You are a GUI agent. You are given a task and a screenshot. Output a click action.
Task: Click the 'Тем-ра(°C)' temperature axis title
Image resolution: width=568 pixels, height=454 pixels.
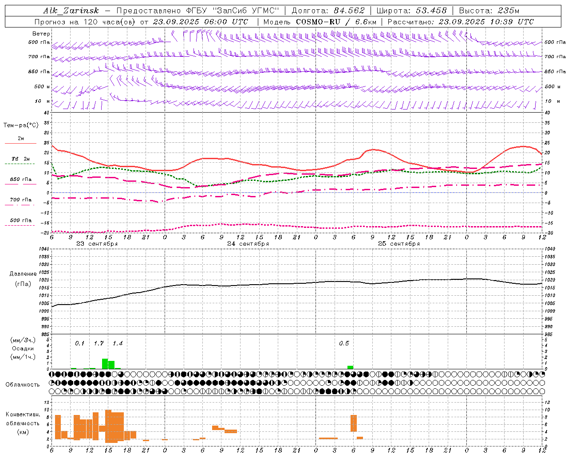(x=21, y=125)
